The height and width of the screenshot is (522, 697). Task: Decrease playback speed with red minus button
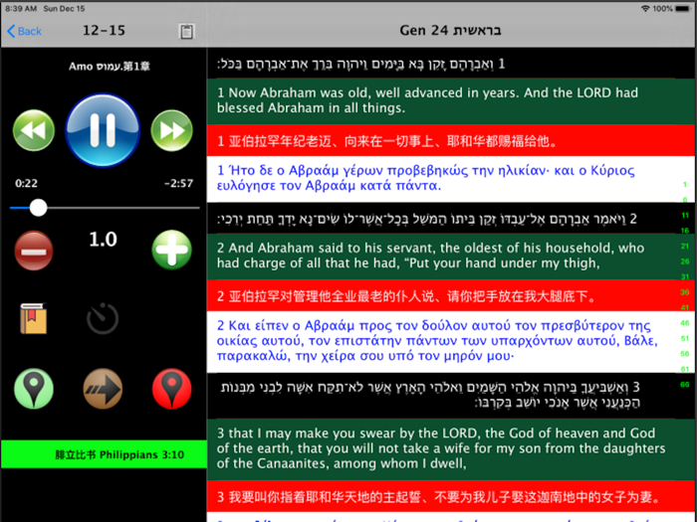[34, 251]
